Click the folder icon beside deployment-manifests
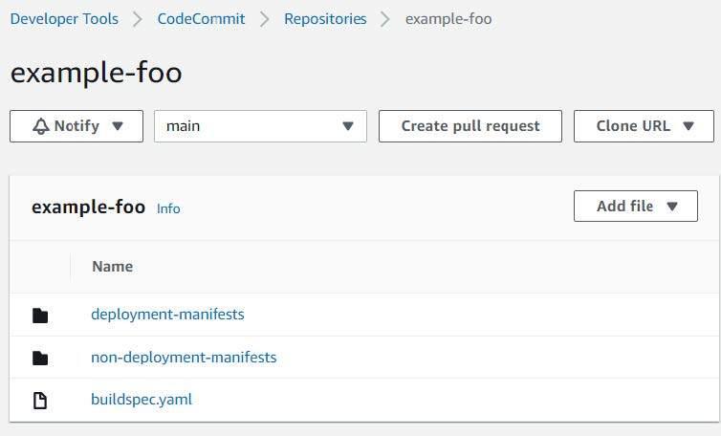The height and width of the screenshot is (436, 721). (40, 315)
